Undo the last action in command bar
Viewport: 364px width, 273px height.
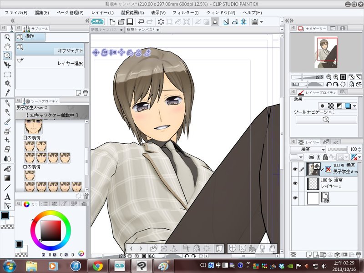click(141, 22)
